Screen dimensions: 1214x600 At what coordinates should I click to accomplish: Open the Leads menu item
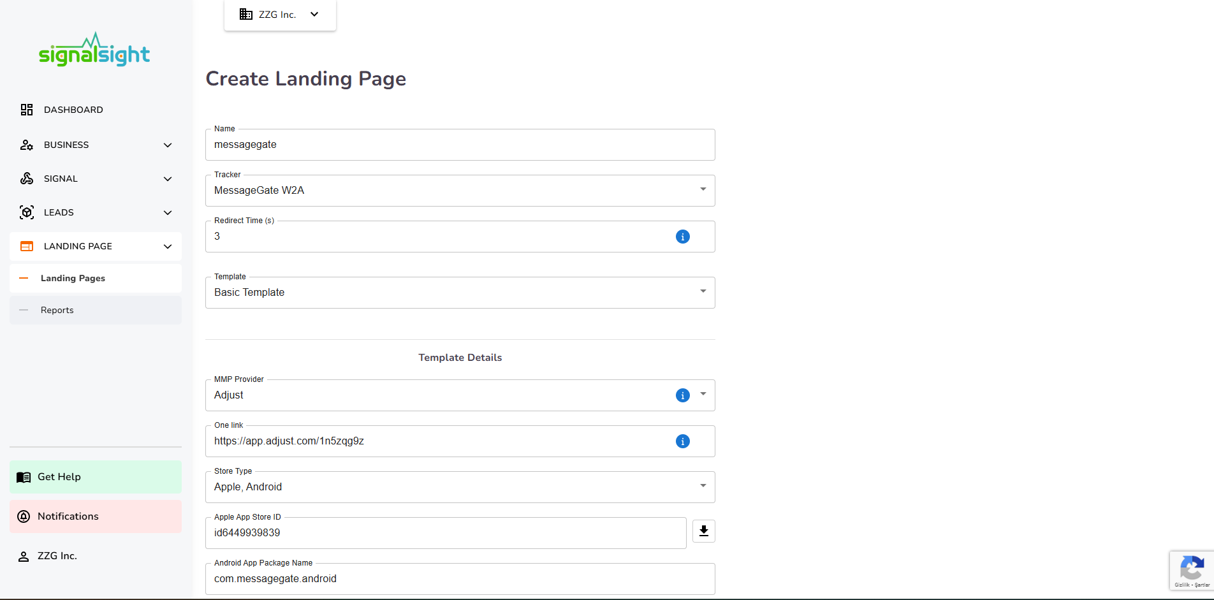click(96, 212)
